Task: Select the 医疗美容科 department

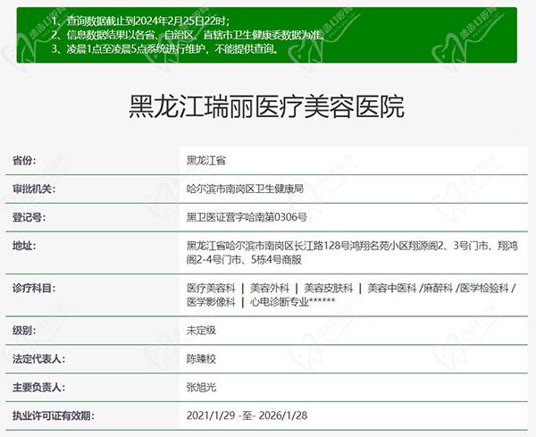Action: click(x=211, y=289)
